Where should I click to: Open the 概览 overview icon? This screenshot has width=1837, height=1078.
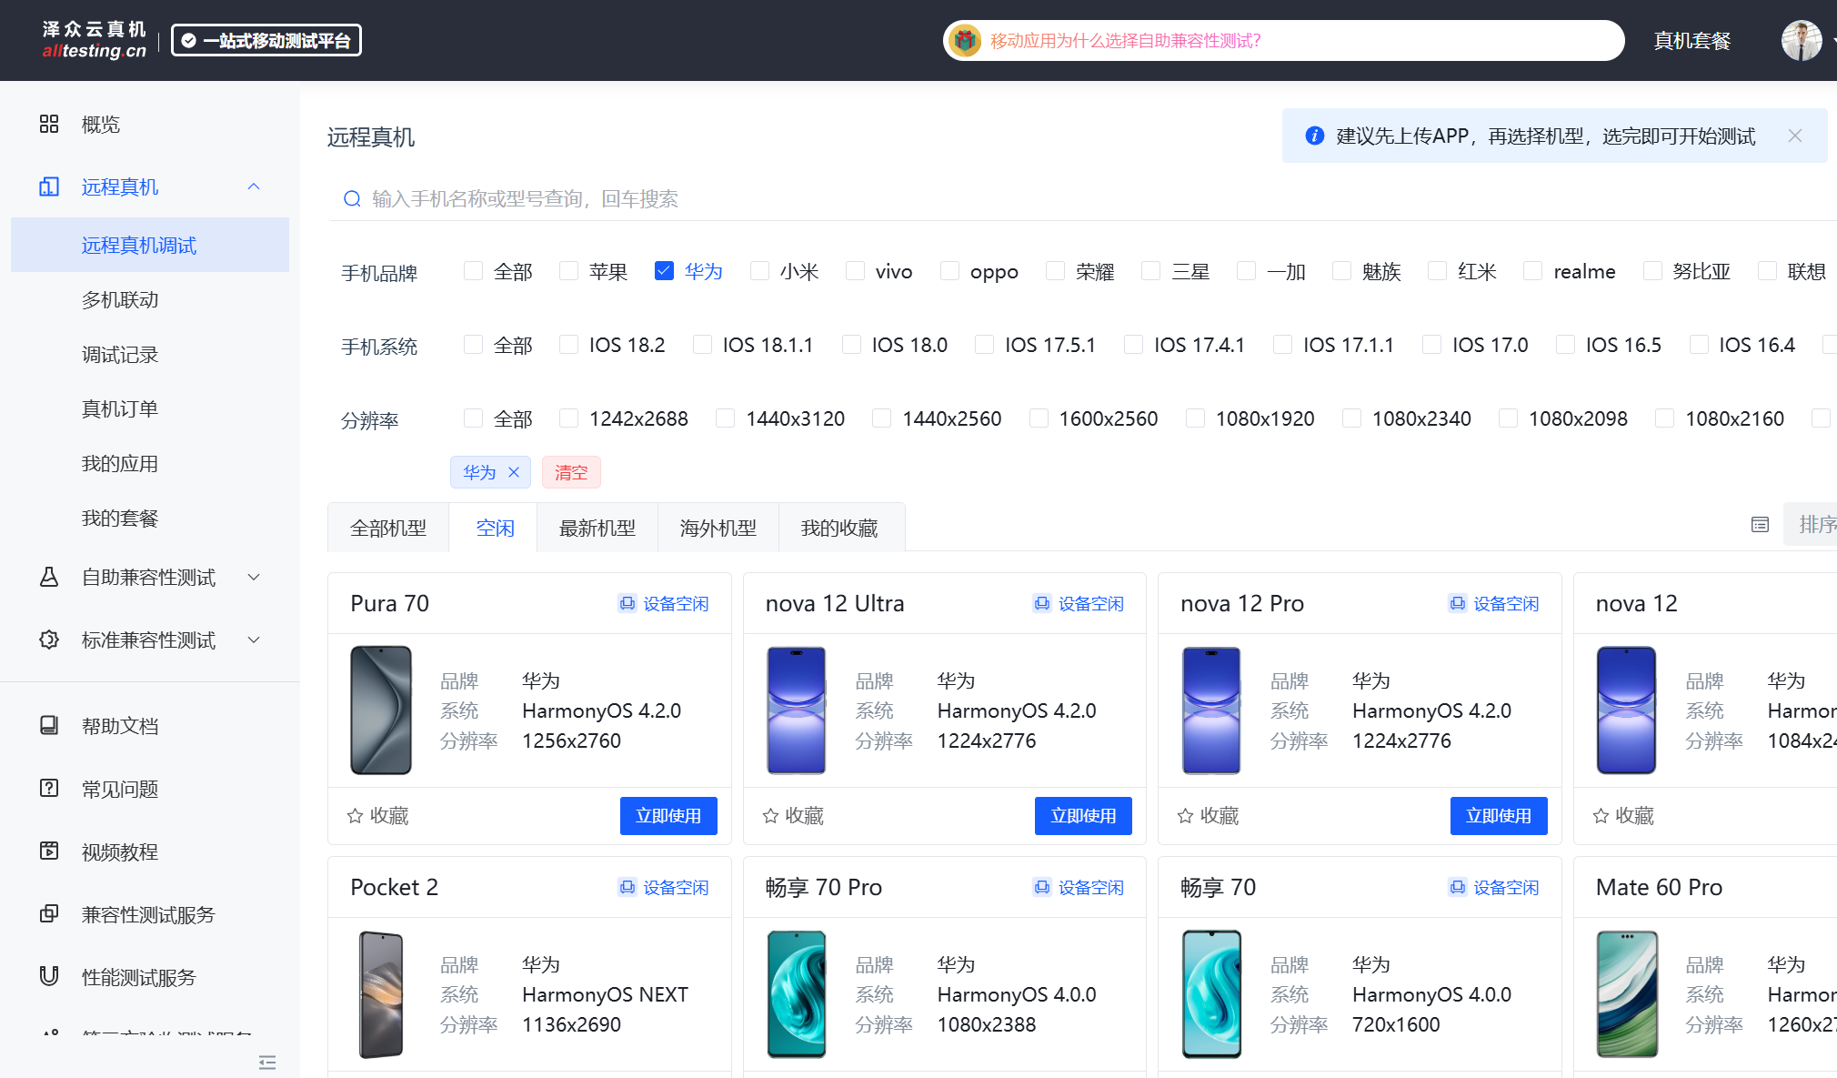click(49, 124)
